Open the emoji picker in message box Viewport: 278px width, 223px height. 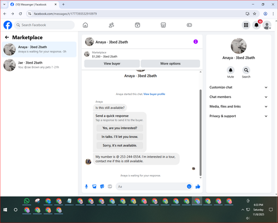[189, 186]
